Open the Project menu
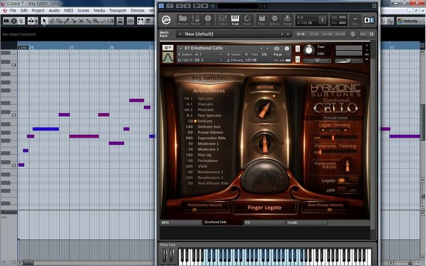This screenshot has width=426, height=266. [x=38, y=10]
